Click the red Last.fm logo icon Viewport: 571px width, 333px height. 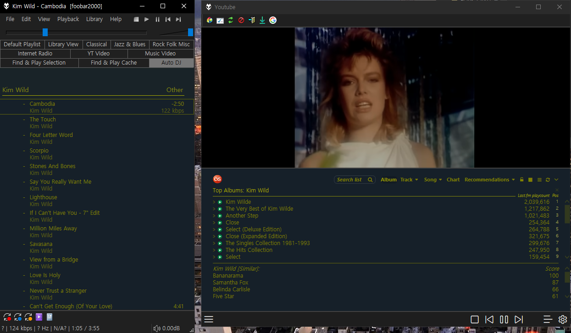point(217,179)
